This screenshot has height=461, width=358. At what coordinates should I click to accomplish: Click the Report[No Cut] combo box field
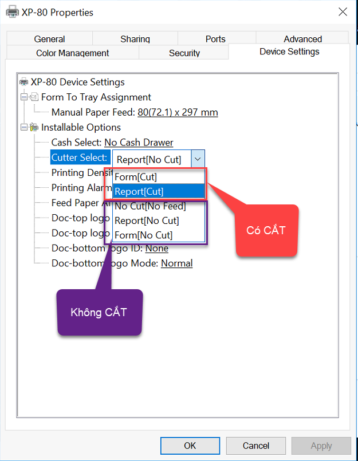coord(152,159)
